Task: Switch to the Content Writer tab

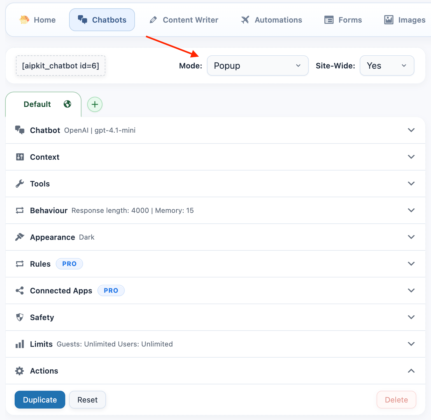Action: (x=184, y=20)
